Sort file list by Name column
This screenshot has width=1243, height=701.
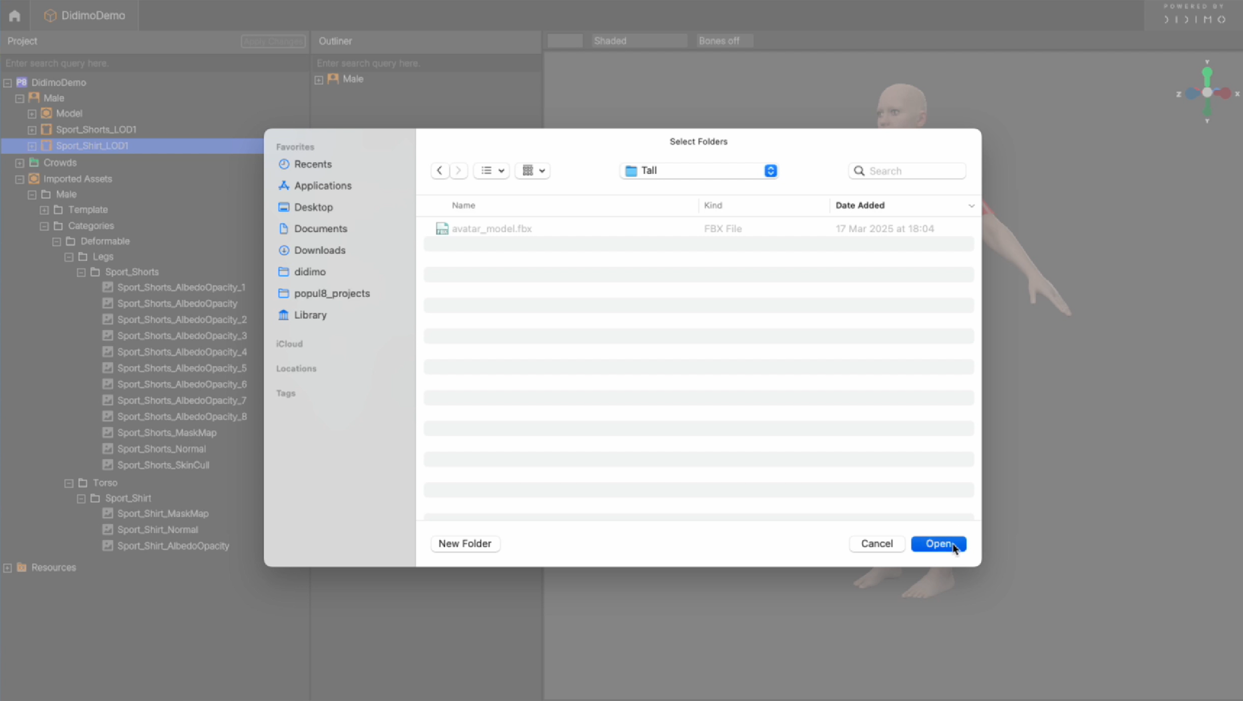point(464,205)
